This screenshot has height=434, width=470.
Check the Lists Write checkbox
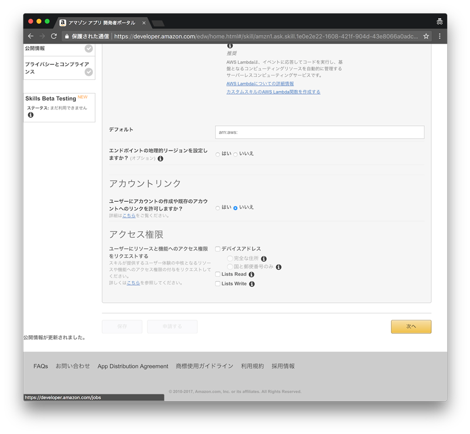tap(218, 283)
